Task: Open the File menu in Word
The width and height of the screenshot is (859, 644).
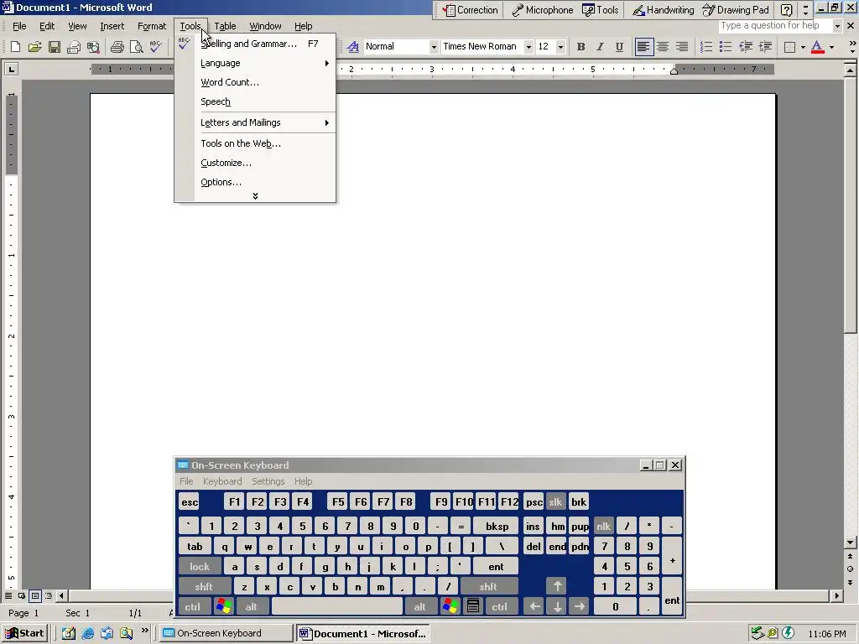Action: pyautogui.click(x=20, y=26)
